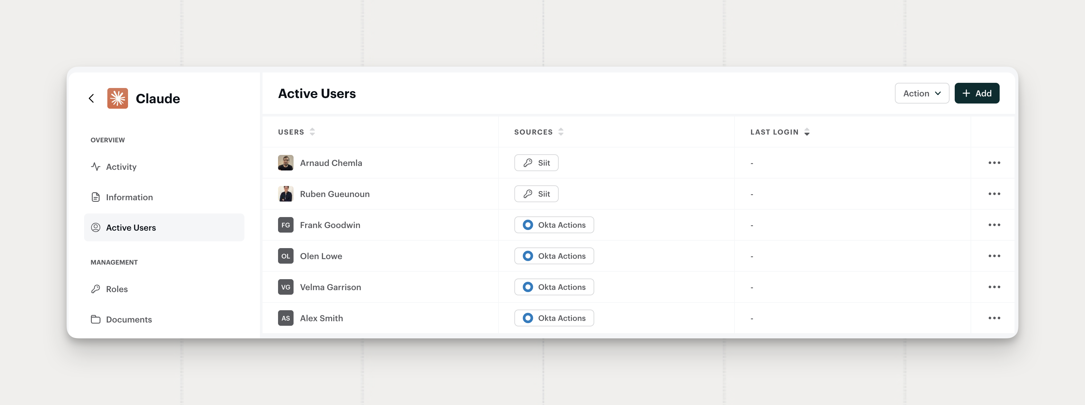The image size is (1085, 405).
Task: Click Okta Actions tag for Olen Lowe
Action: [x=554, y=256]
